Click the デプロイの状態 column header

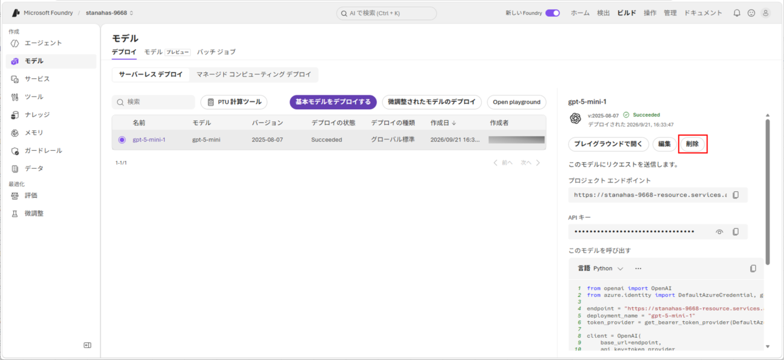(333, 123)
